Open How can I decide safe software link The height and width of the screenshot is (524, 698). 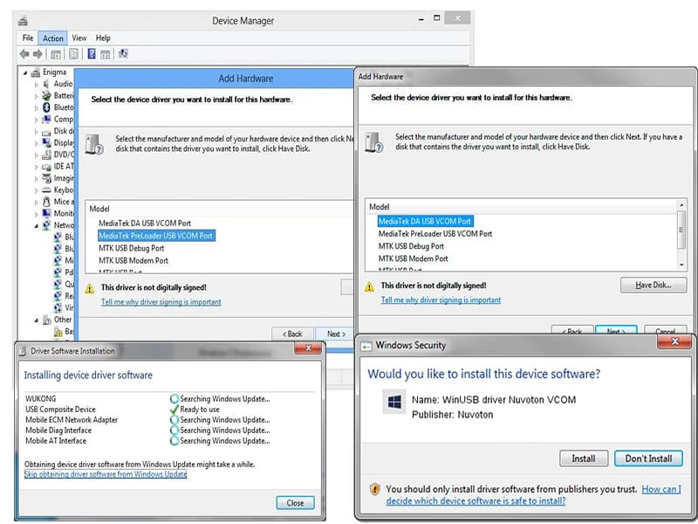(x=533, y=495)
